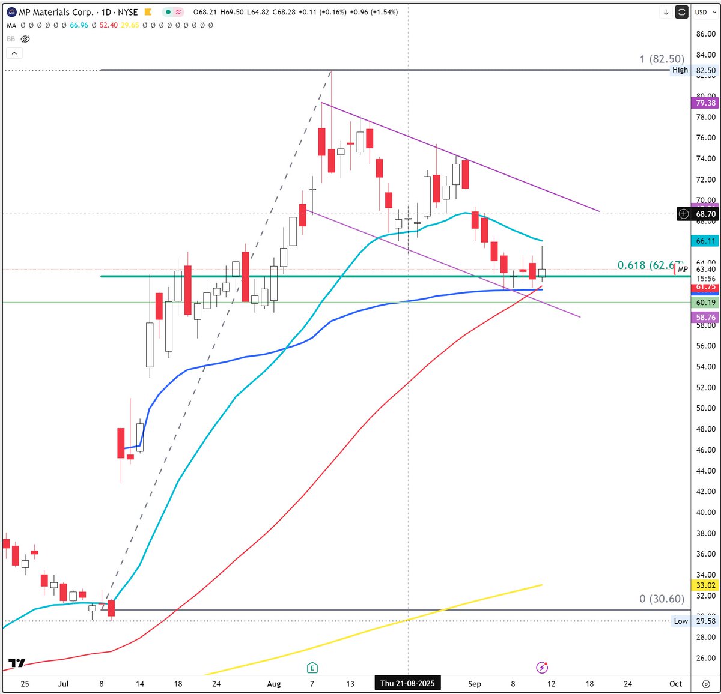
Task: Select the 0.618 Fib retracement label
Action: pyautogui.click(x=651, y=265)
